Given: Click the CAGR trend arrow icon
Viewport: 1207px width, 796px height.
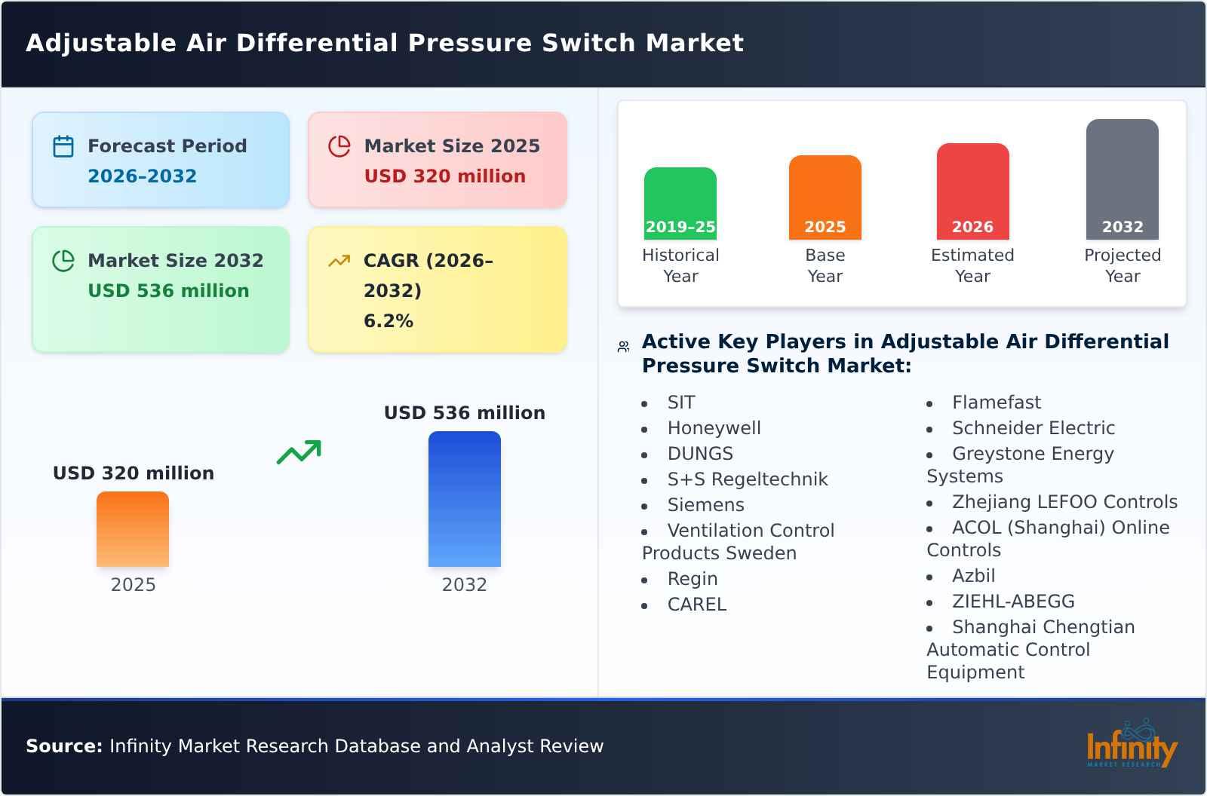Looking at the screenshot, I should tap(339, 260).
